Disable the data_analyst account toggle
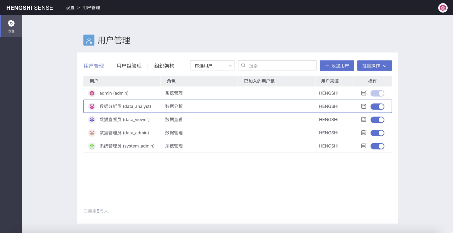 [377, 106]
